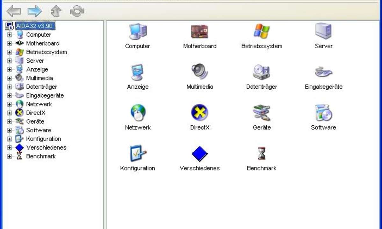Expand the Motherboard tree node

pyautogui.click(x=9, y=44)
